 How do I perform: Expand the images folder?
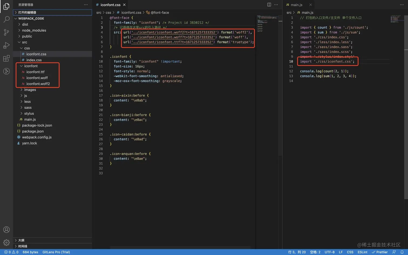click(x=30, y=90)
